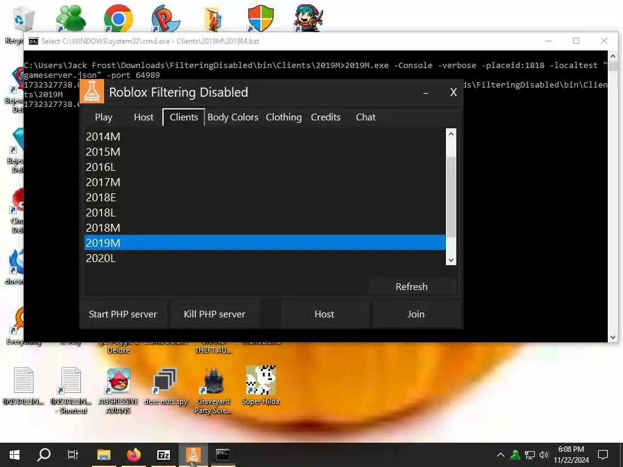This screenshot has height=467, width=623.
Task: Select the 2018L client
Action: 265,212
